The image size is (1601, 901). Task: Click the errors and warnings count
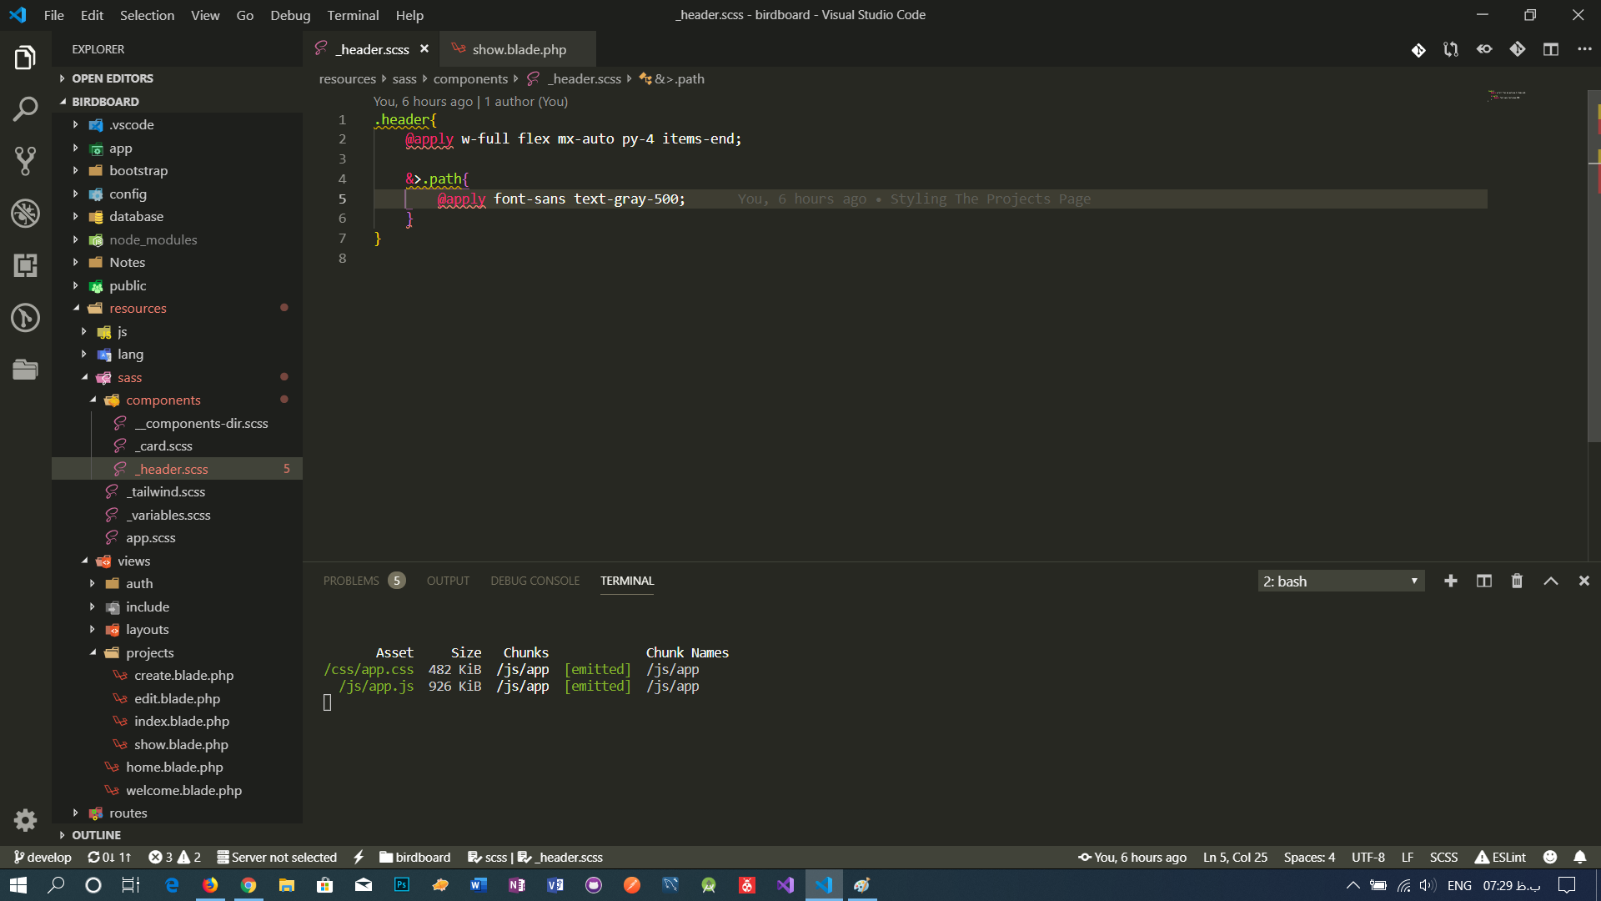click(174, 857)
